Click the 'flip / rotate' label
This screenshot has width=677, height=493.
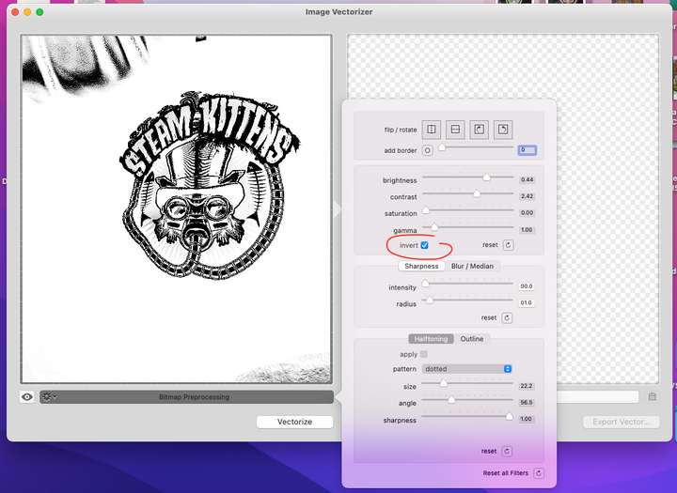coord(401,130)
